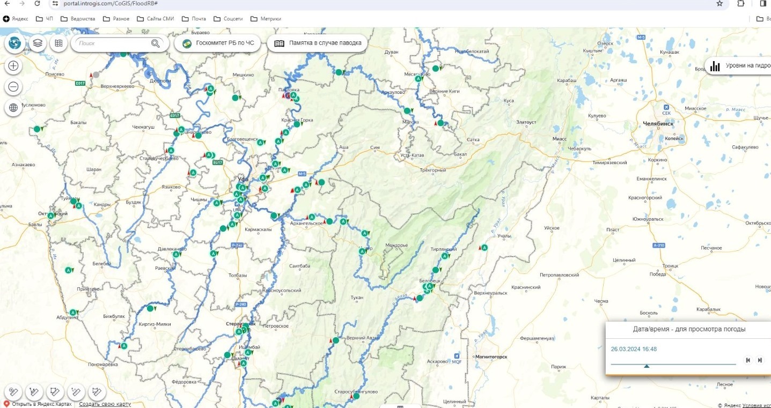Viewport: 771px width, 408px height.
Task: Zoom in with the plus button
Action: point(13,66)
